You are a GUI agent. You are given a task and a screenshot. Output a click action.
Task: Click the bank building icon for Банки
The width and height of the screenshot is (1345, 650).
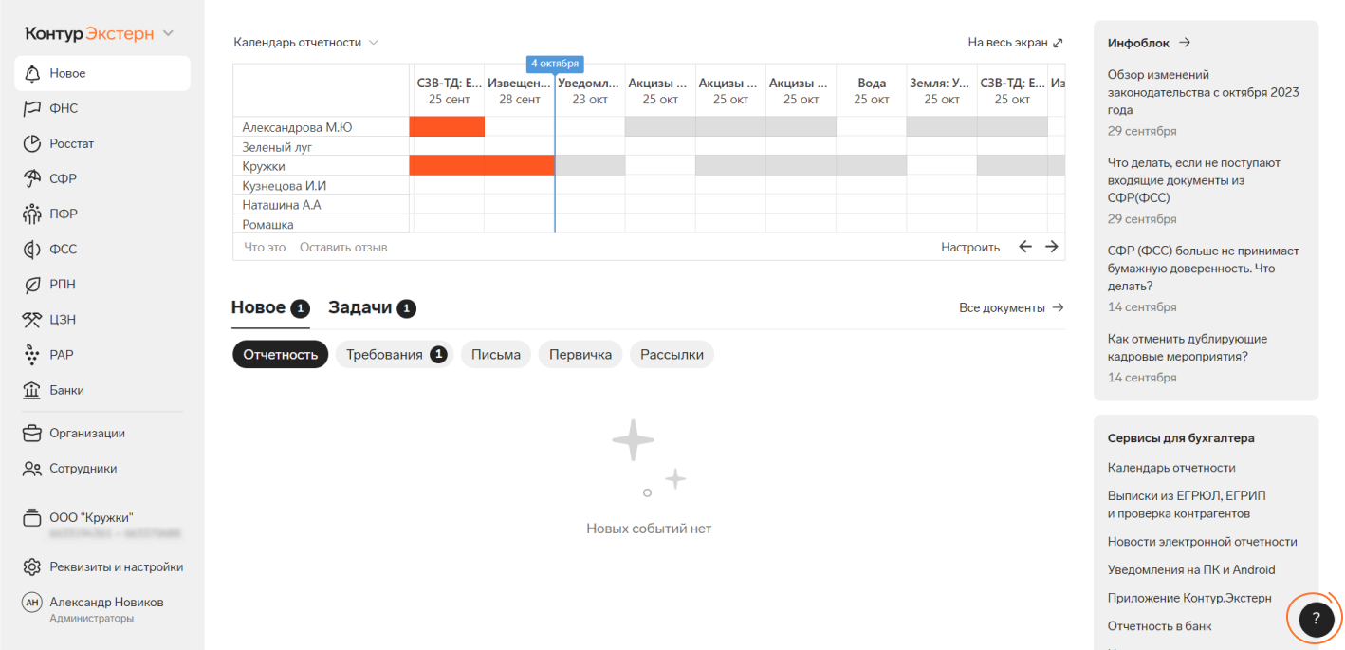coord(33,390)
